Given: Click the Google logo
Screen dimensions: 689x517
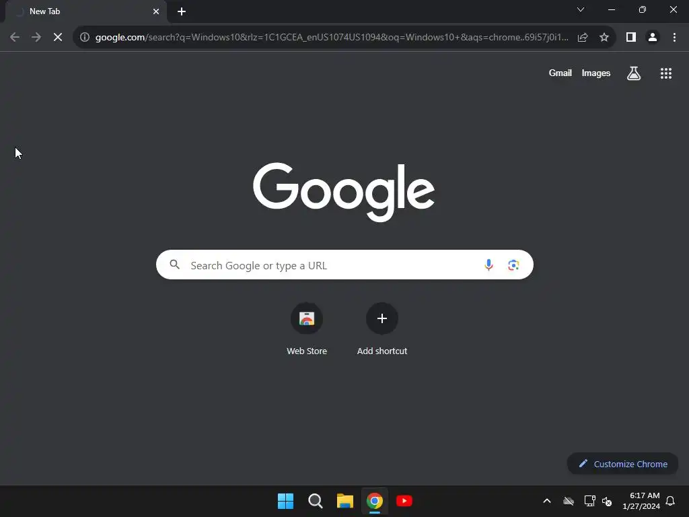Looking at the screenshot, I should pos(344,192).
